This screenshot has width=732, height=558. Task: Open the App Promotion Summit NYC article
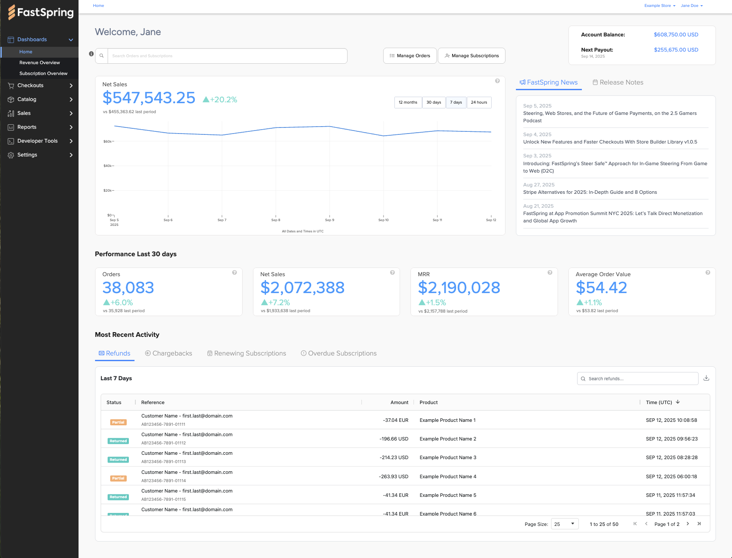click(x=613, y=217)
